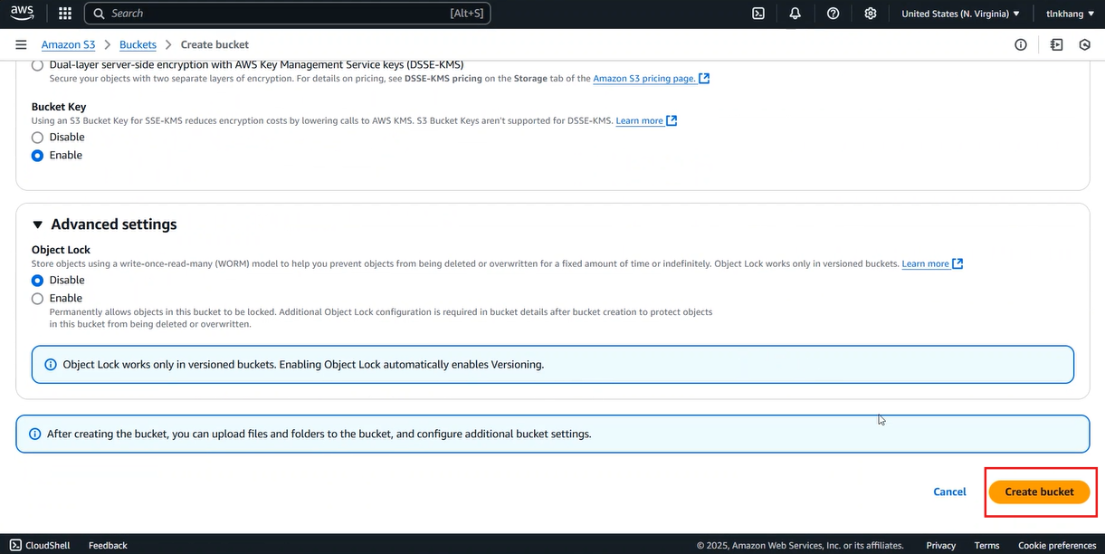Open the AWS console home logo
The width and height of the screenshot is (1105, 554).
click(x=23, y=13)
